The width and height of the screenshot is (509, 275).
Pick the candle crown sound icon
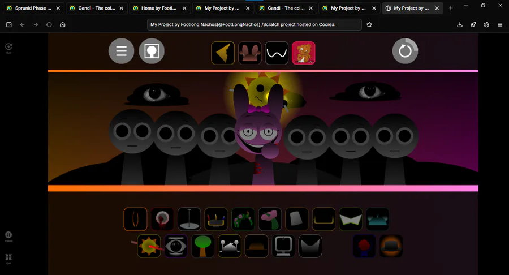[216, 219]
